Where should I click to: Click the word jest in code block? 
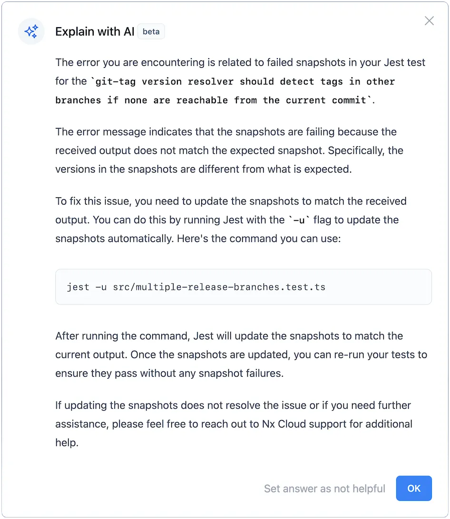pos(78,287)
